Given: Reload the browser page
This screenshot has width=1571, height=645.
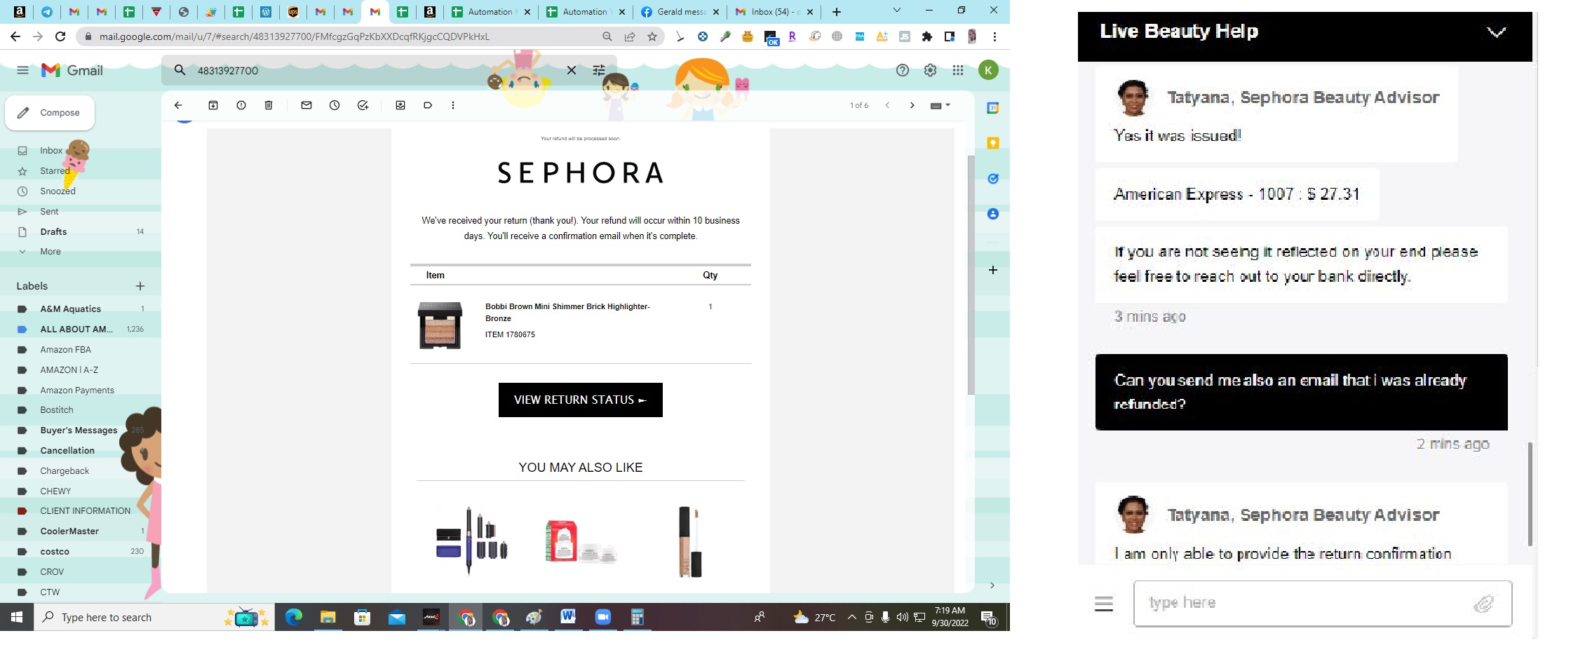Looking at the screenshot, I should point(60,36).
